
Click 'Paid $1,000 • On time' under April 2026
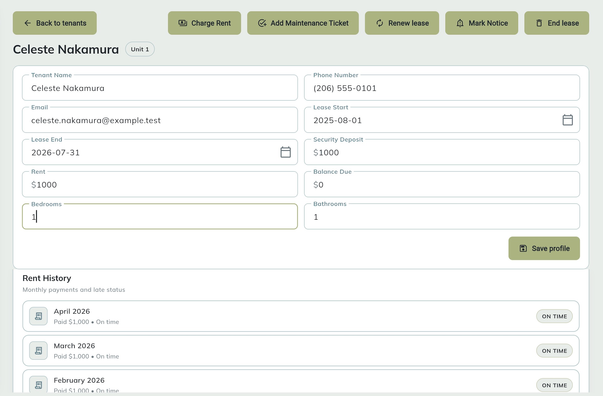tap(86, 322)
